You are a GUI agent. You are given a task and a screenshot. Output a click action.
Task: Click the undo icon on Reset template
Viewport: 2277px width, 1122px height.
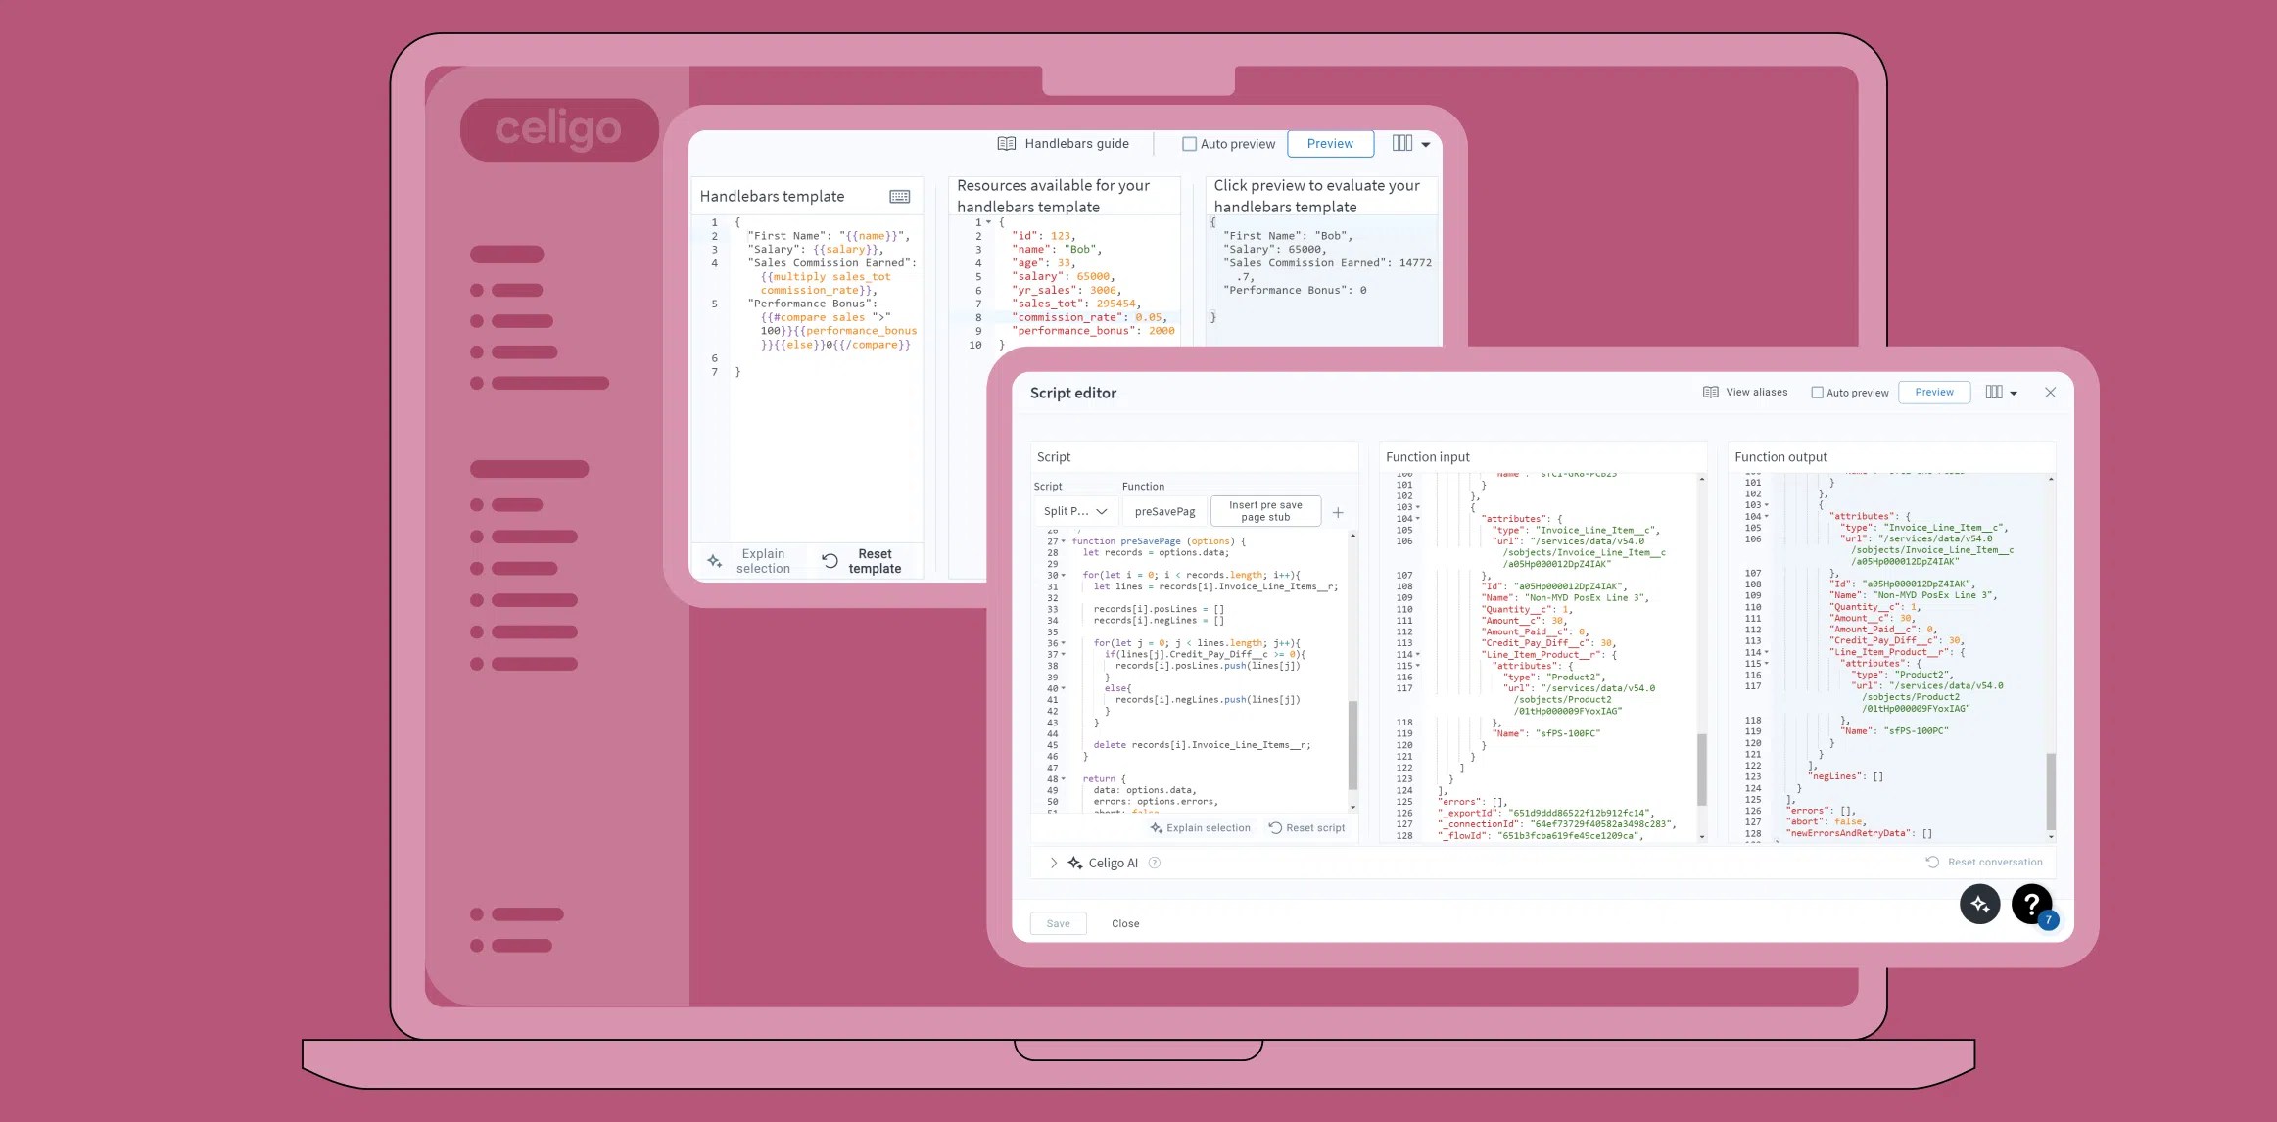click(830, 560)
